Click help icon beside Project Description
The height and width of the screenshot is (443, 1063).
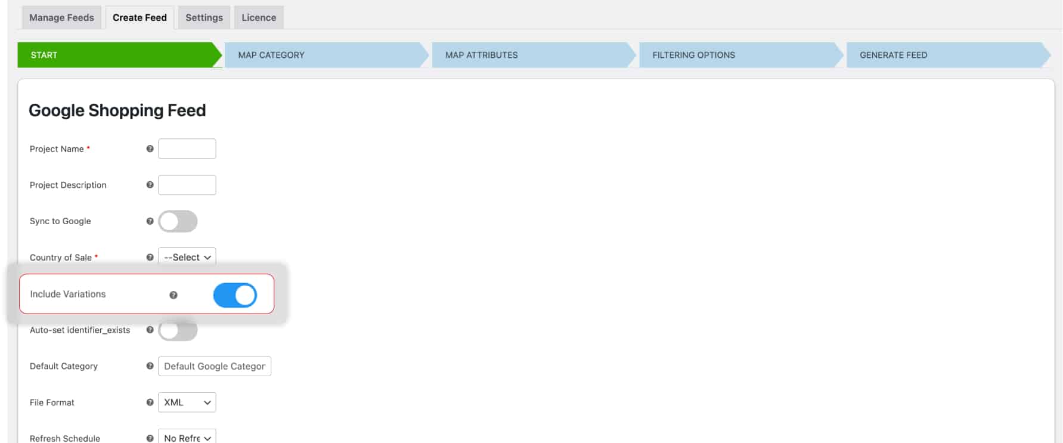click(150, 185)
